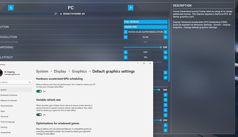Click right arrow just above the lower 200 slider
Viewport: 238px width, 137px height.
click(x=166, y=115)
